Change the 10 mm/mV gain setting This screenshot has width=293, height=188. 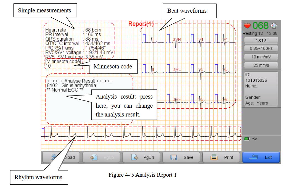261,57
